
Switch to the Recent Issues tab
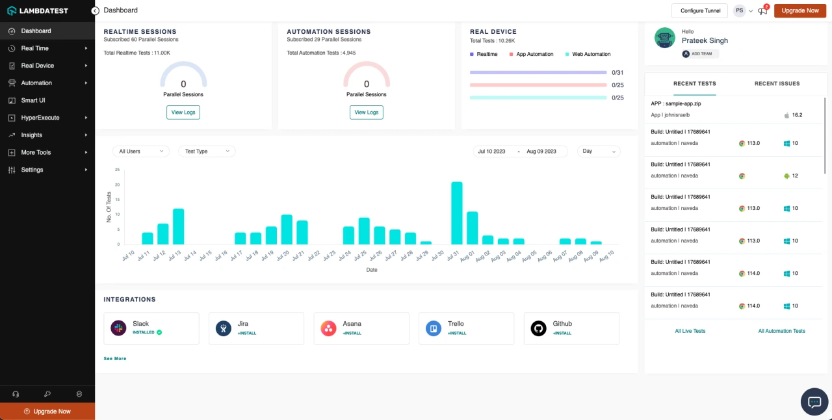pyautogui.click(x=777, y=84)
